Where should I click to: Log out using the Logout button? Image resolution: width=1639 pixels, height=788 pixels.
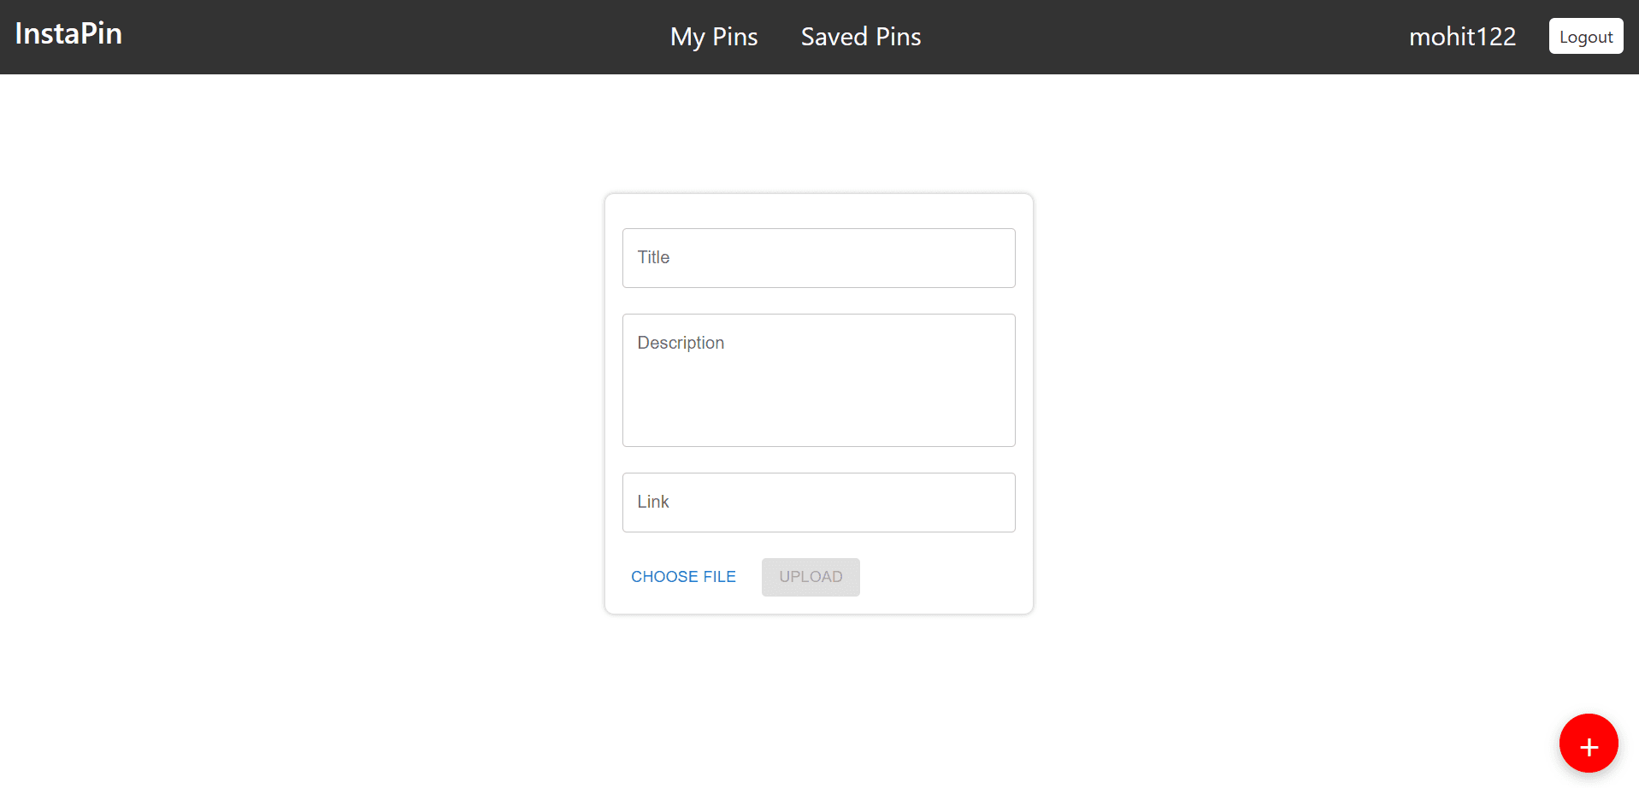(1586, 36)
